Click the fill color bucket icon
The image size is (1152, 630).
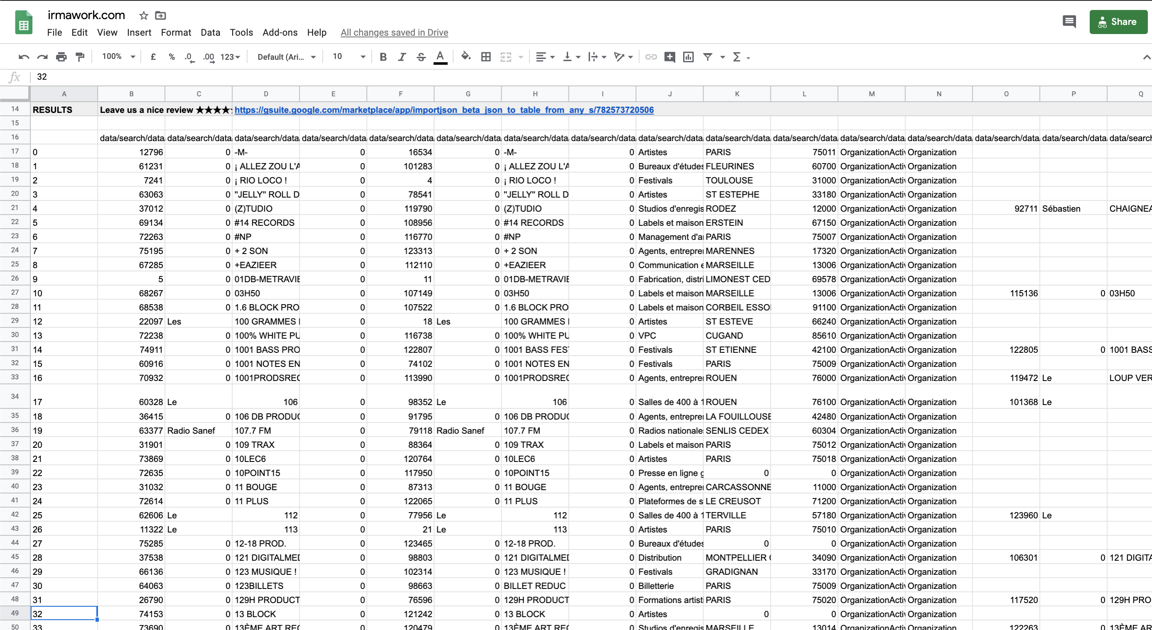(x=466, y=57)
